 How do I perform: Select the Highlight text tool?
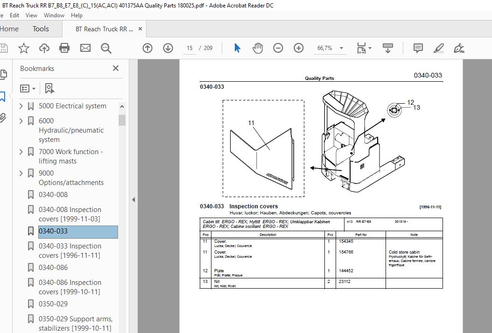[x=438, y=48]
